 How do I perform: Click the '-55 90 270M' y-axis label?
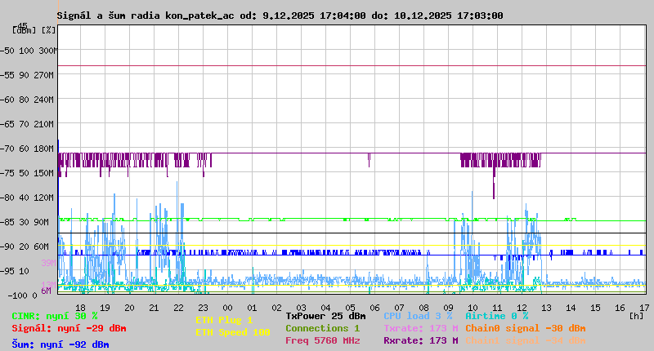click(x=27, y=75)
